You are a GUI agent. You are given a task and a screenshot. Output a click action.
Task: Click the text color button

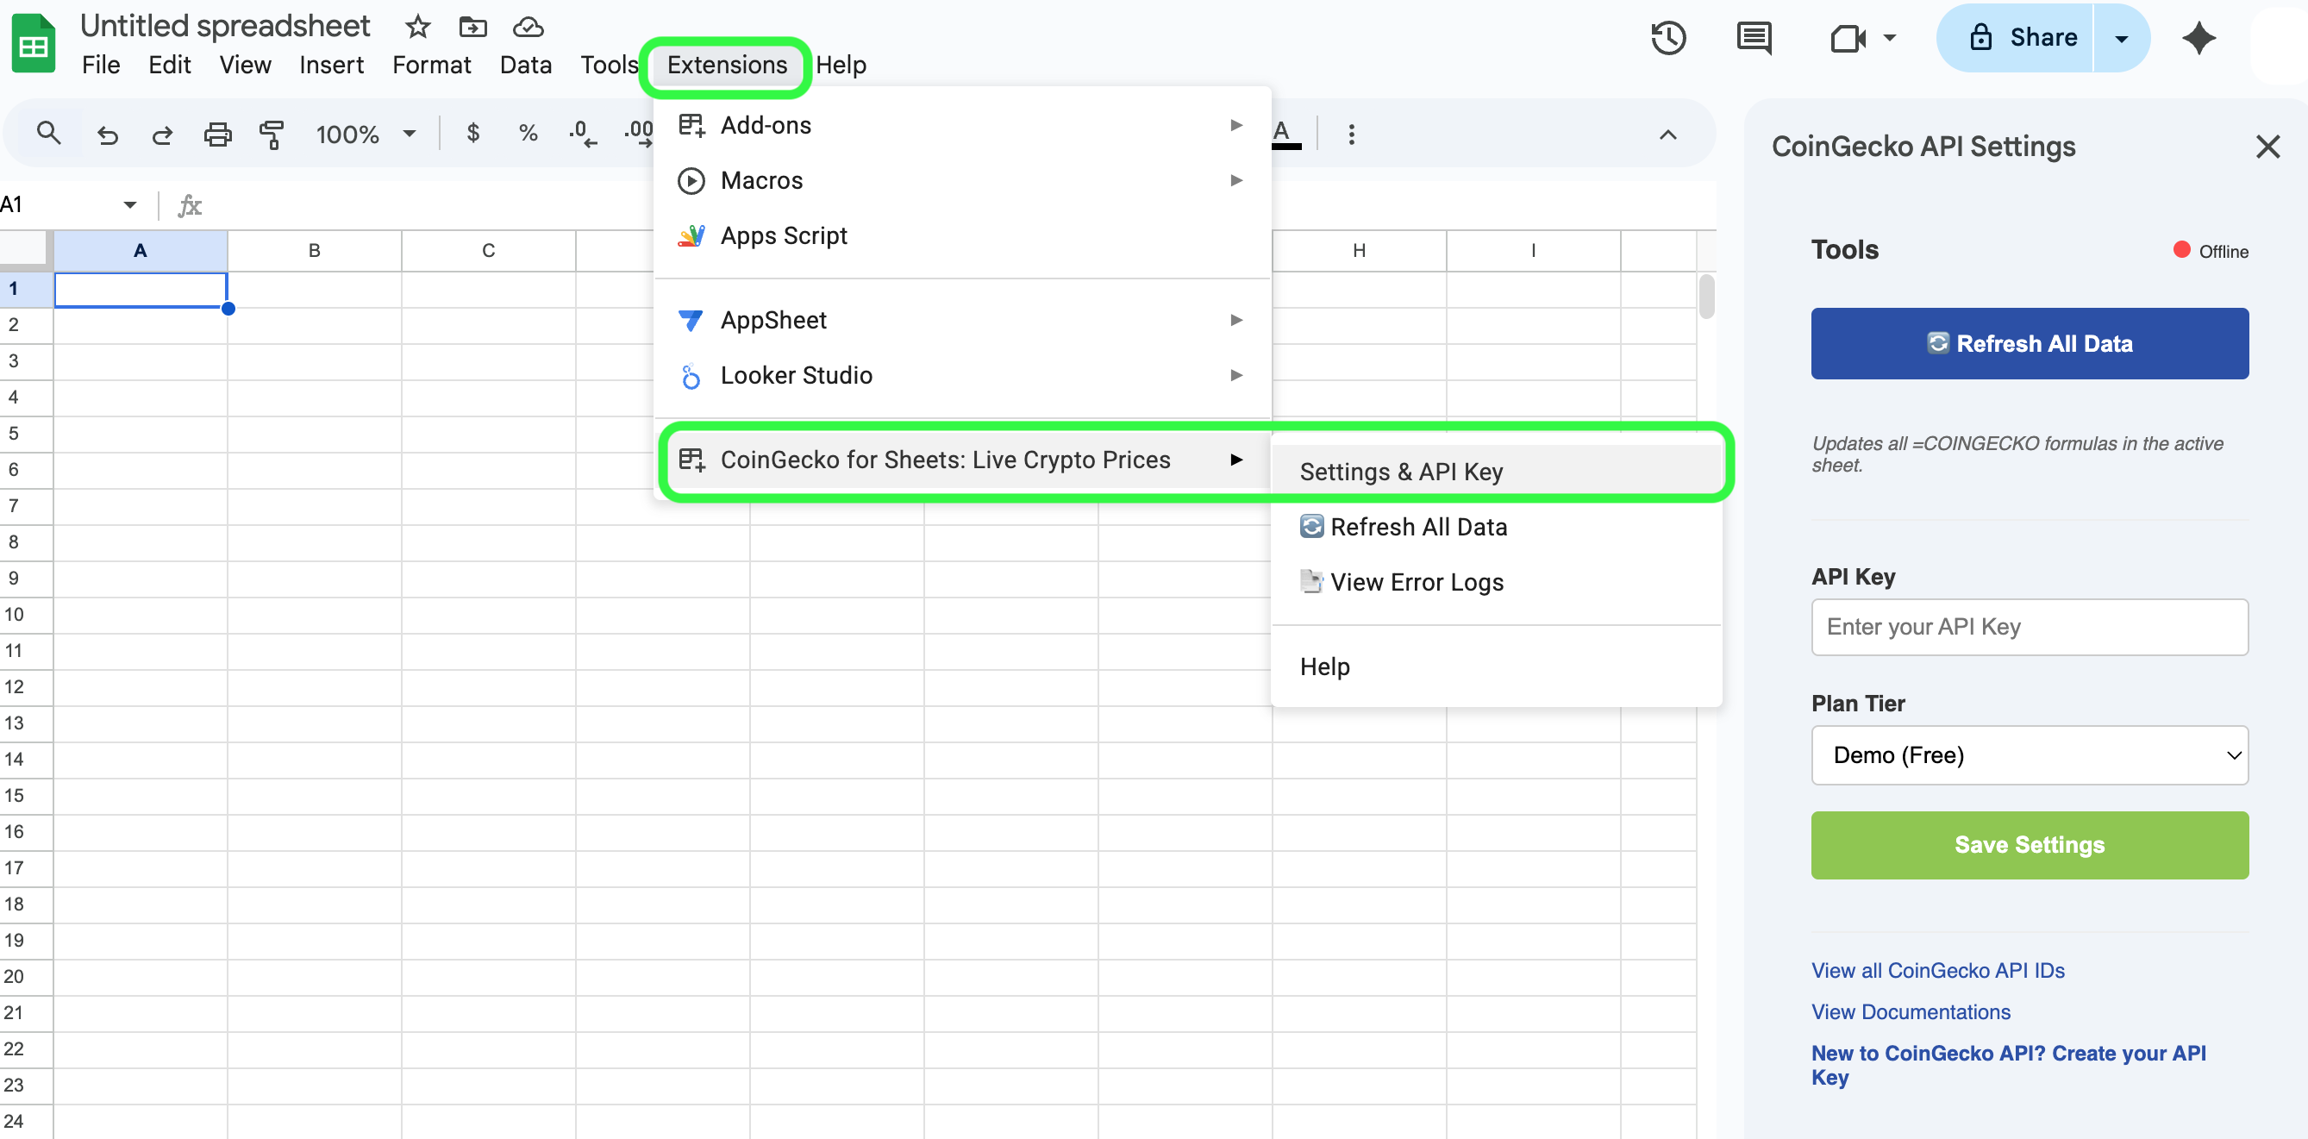click(1283, 135)
